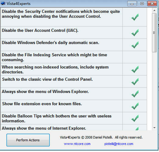Toggle the system directories search checkmark
Image resolution: width=159 pixels, height=152 pixels.
click(135, 69)
